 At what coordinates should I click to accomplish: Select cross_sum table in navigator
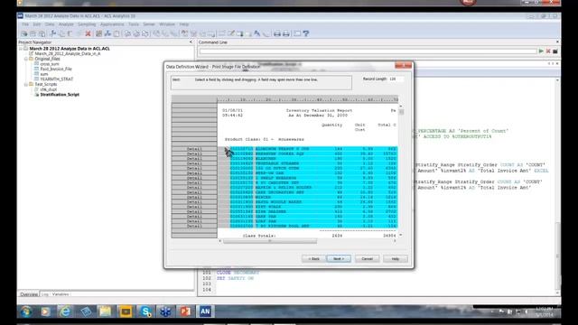(50, 64)
